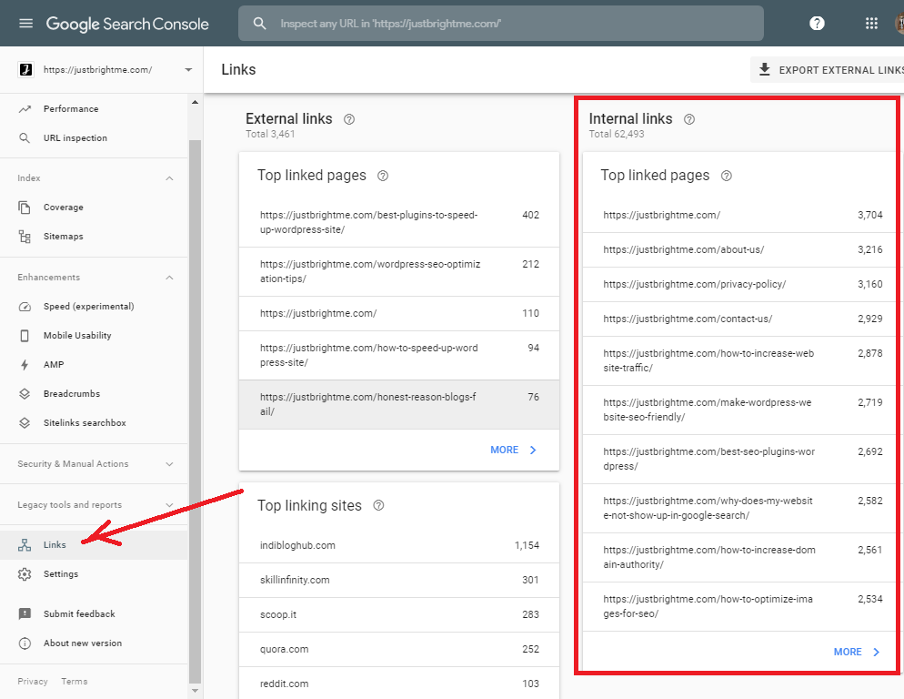Viewport: 904px width, 699px height.
Task: Collapse the Enhancements section
Action: (169, 278)
